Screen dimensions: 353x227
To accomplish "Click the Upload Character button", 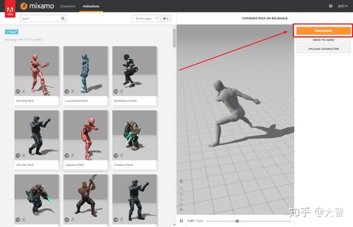I will 324,49.
